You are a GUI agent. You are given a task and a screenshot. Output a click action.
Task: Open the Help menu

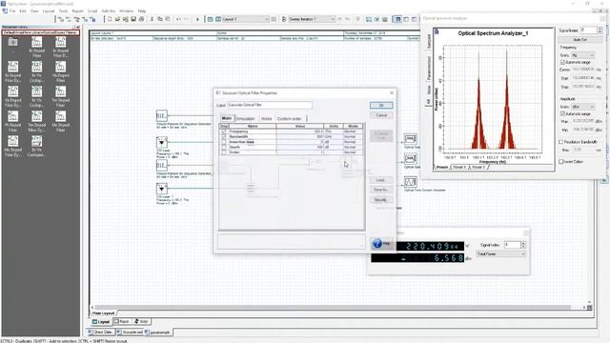point(142,11)
